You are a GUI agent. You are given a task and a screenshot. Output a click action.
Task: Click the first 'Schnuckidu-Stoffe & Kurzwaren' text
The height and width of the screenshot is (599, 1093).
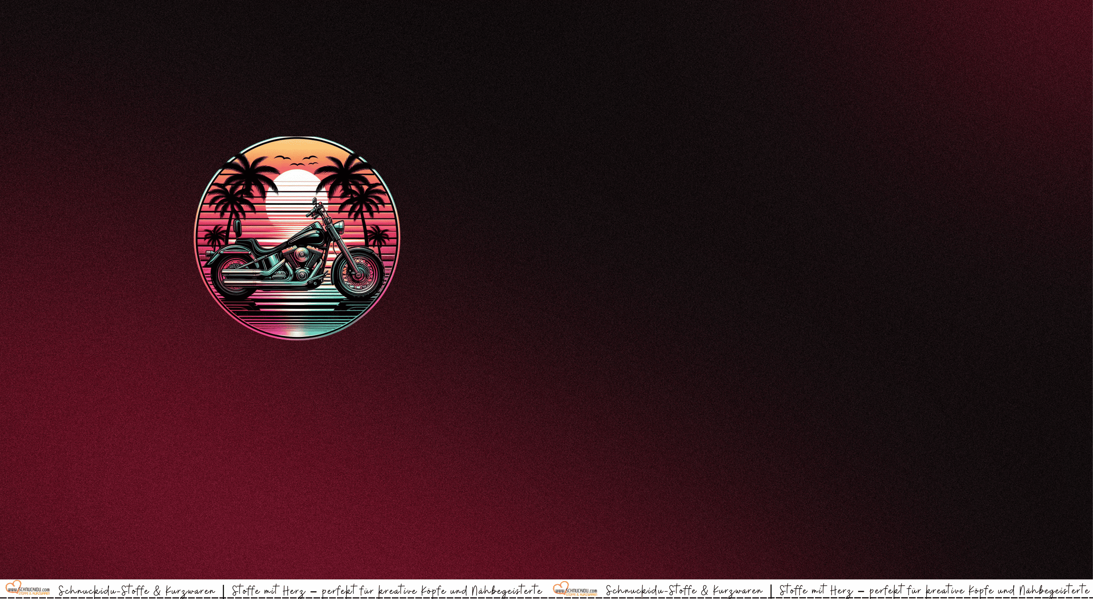pos(137,590)
